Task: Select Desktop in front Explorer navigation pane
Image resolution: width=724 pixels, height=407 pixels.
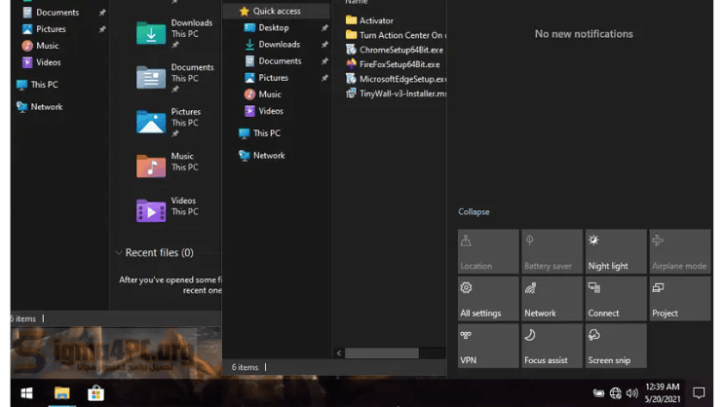Action: [274, 27]
